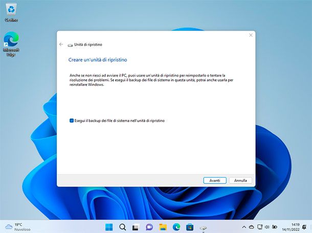Click the OneDrive cloud tray icon
The height and width of the screenshot is (233, 312).
tap(252, 227)
